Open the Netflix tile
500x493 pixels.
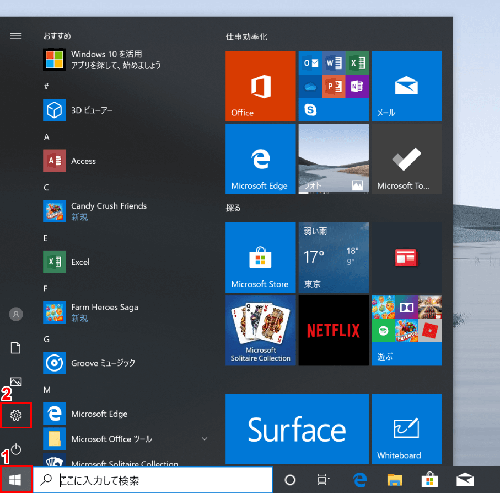(x=333, y=331)
